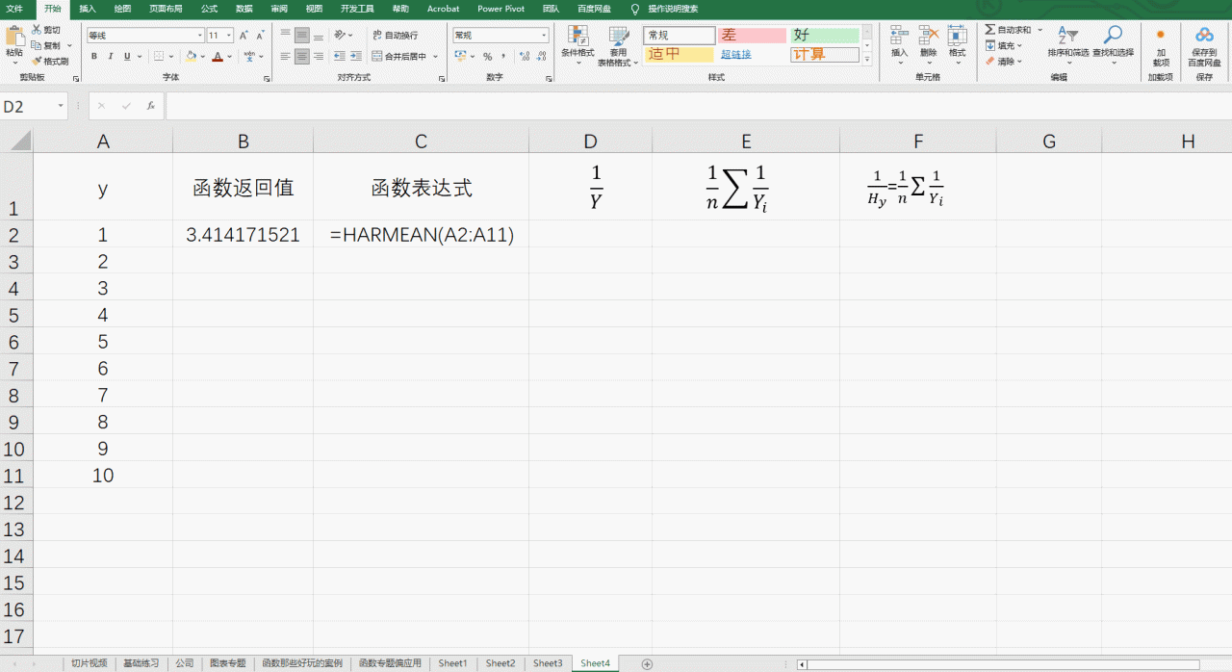
Task: Click the Format cells (格式) icon
Action: pyautogui.click(x=957, y=37)
